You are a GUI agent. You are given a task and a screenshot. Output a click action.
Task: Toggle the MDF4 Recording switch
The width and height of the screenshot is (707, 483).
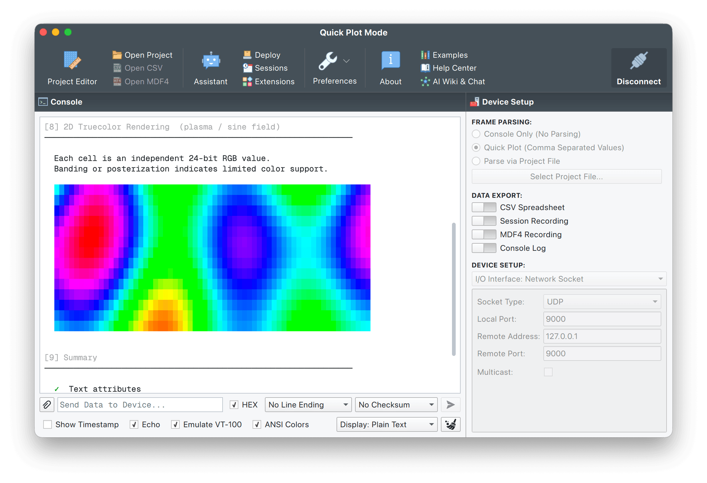[484, 234]
